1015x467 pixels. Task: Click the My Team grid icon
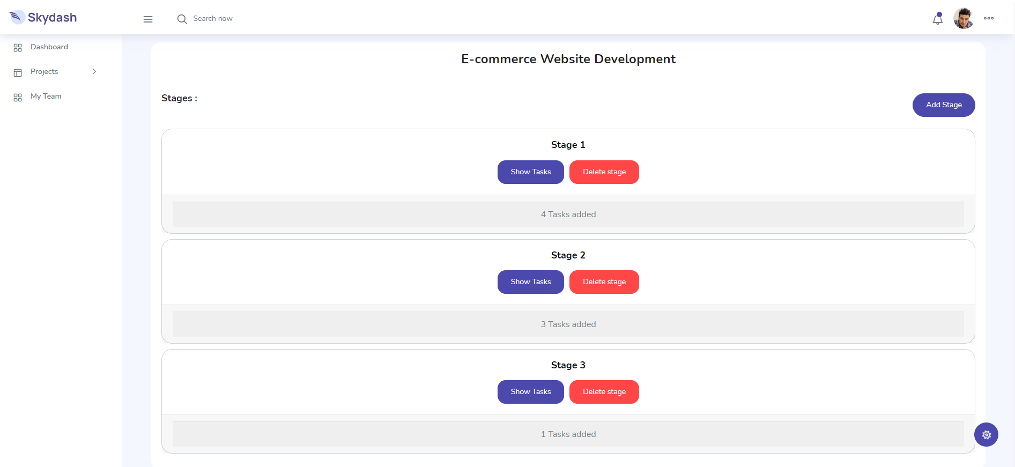tap(18, 97)
